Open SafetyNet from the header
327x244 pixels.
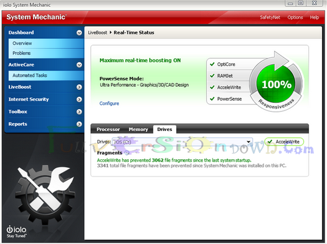click(270, 17)
